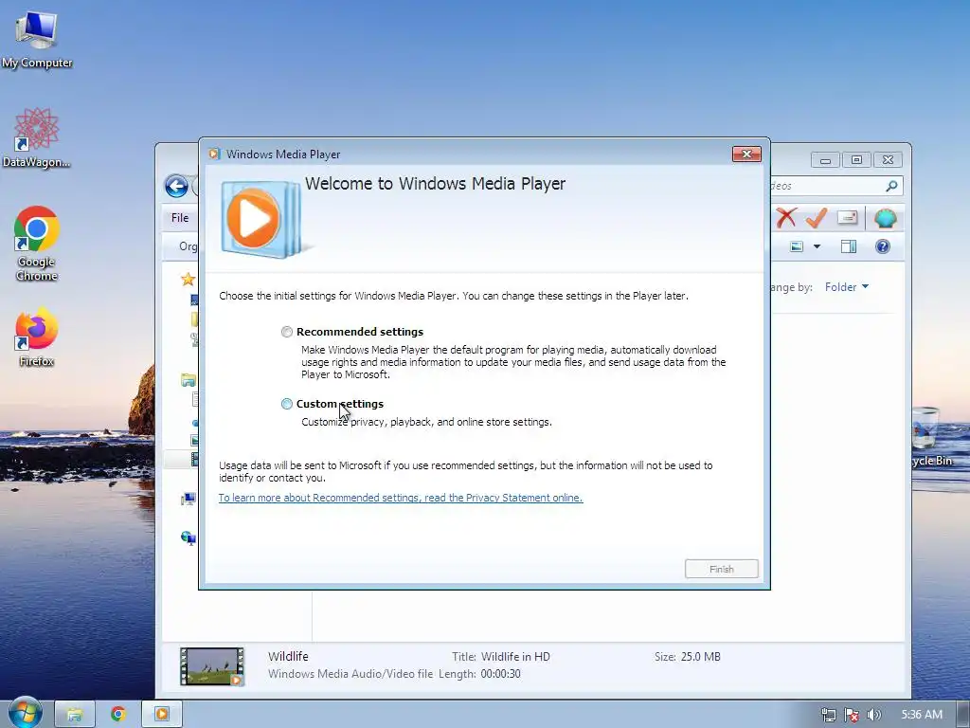Close the Windows Media Player setup dialog
This screenshot has width=970, height=728.
click(x=746, y=155)
